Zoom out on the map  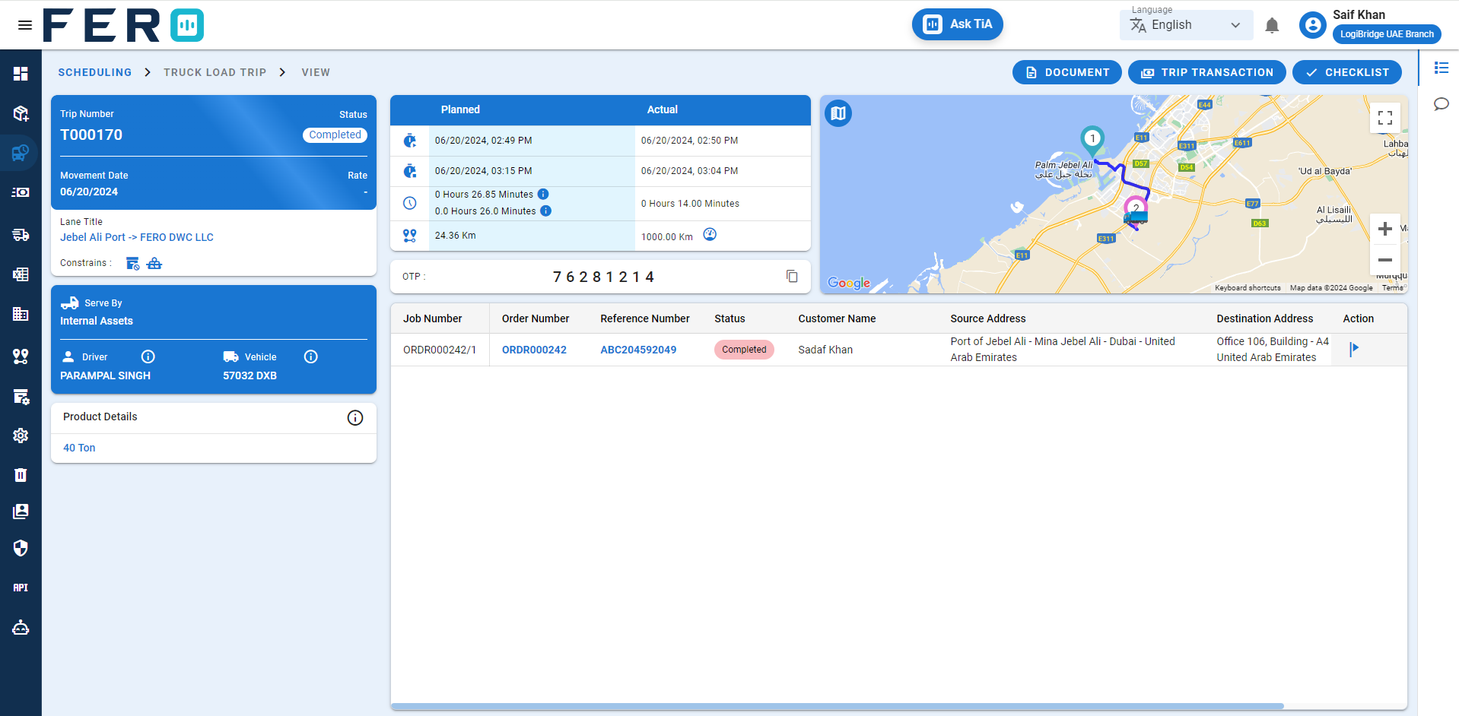point(1384,260)
